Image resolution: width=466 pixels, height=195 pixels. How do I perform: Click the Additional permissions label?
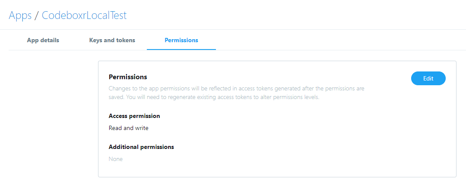click(x=141, y=147)
